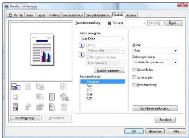This screenshot has width=189, height=138.
Task: Open Hilfe help
Action: click(176, 131)
